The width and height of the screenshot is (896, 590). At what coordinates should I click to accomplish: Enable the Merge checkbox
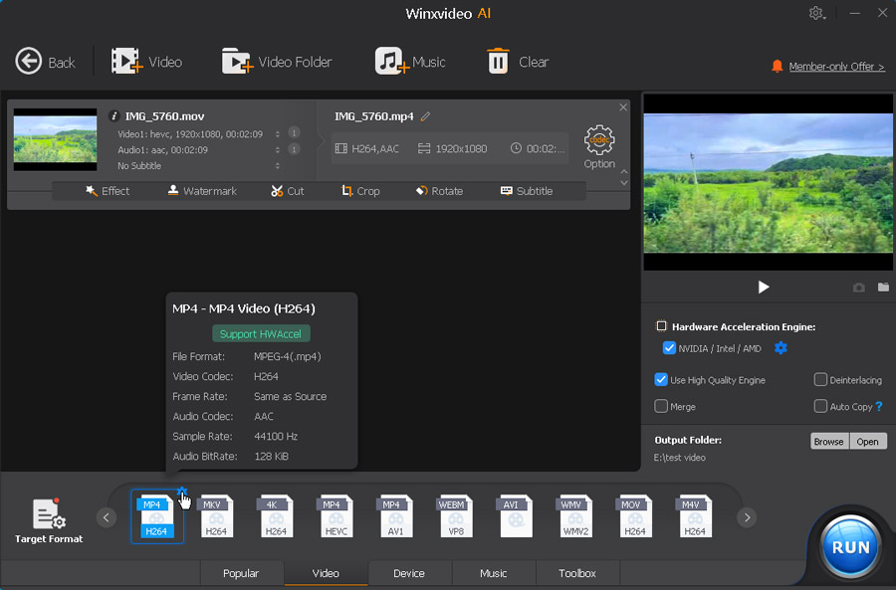[661, 406]
